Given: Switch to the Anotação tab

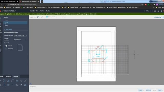Looking at the screenshot, I should click(8, 76).
